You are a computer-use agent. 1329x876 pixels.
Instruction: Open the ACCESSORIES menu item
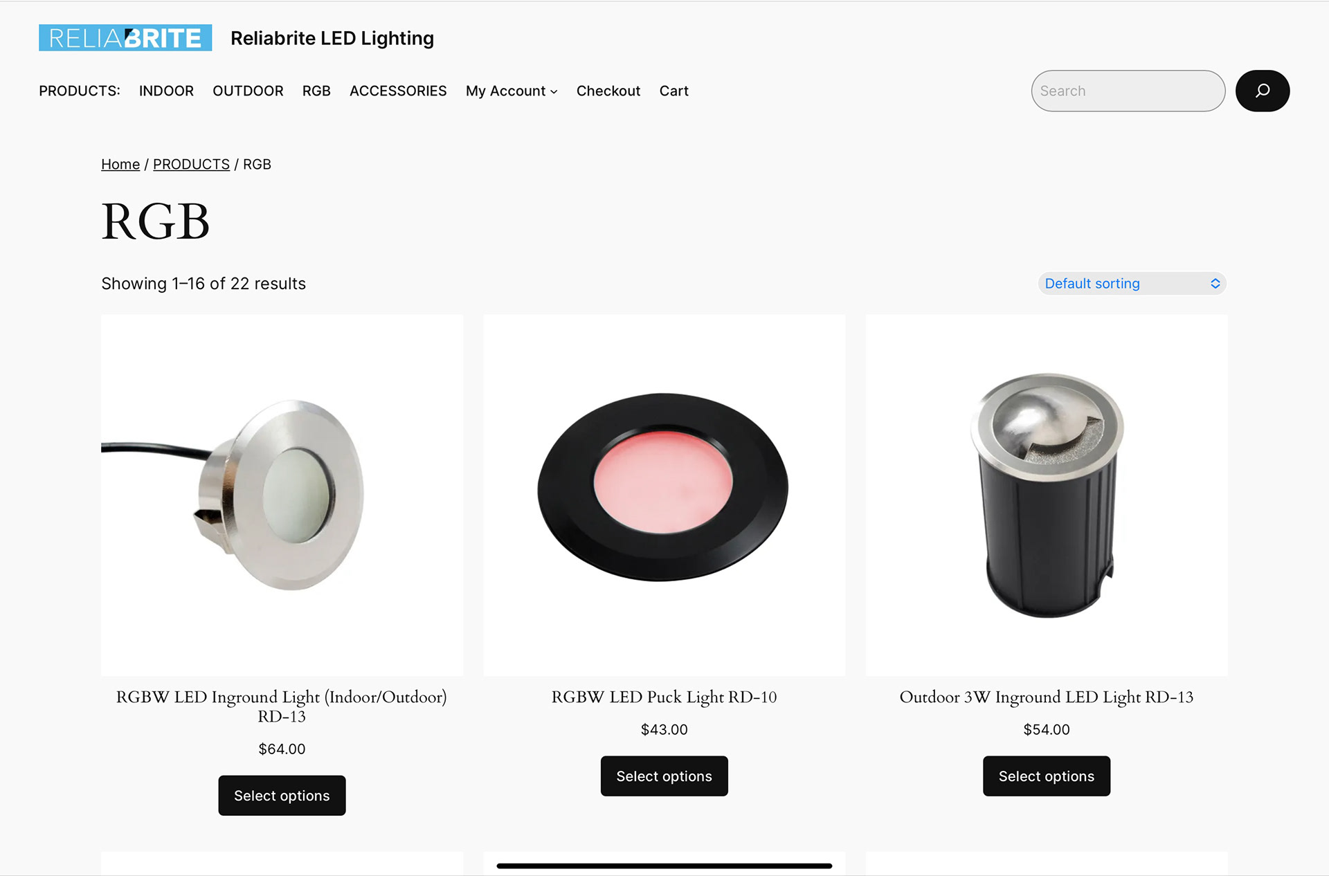point(398,91)
